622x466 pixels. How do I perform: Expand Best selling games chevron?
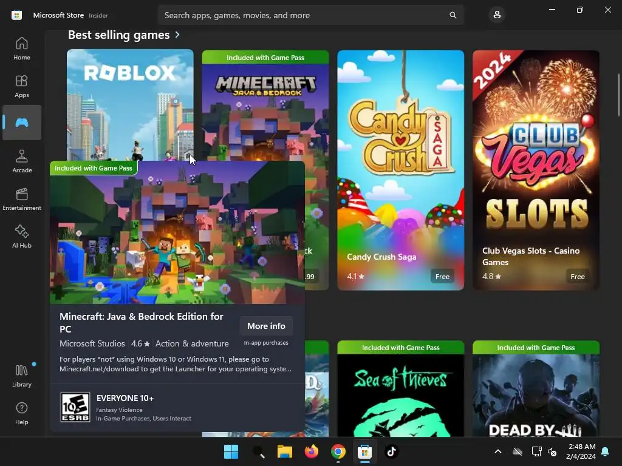177,35
